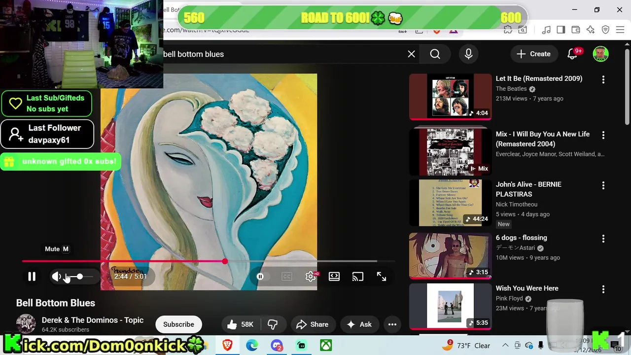This screenshot has width=631, height=355.
Task: Click The Beatles channel name
Action: pos(511,89)
